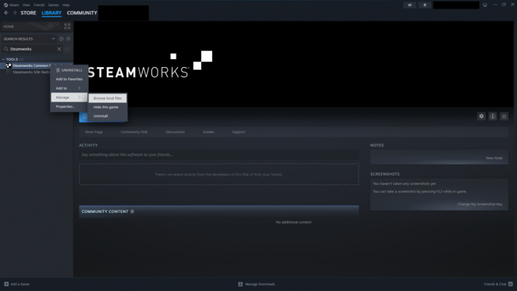Open the announcements megaphone icon
The width and height of the screenshot is (517, 291).
409,5
